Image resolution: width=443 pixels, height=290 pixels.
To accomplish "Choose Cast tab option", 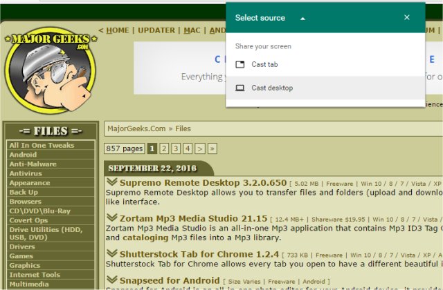I will coord(325,64).
